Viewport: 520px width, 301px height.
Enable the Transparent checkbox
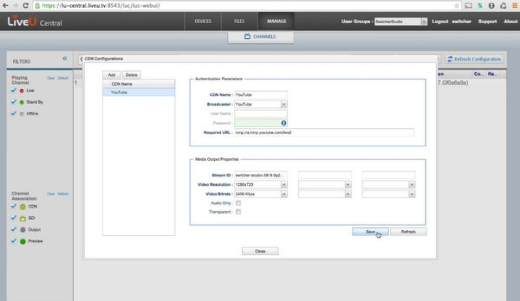[238, 211]
